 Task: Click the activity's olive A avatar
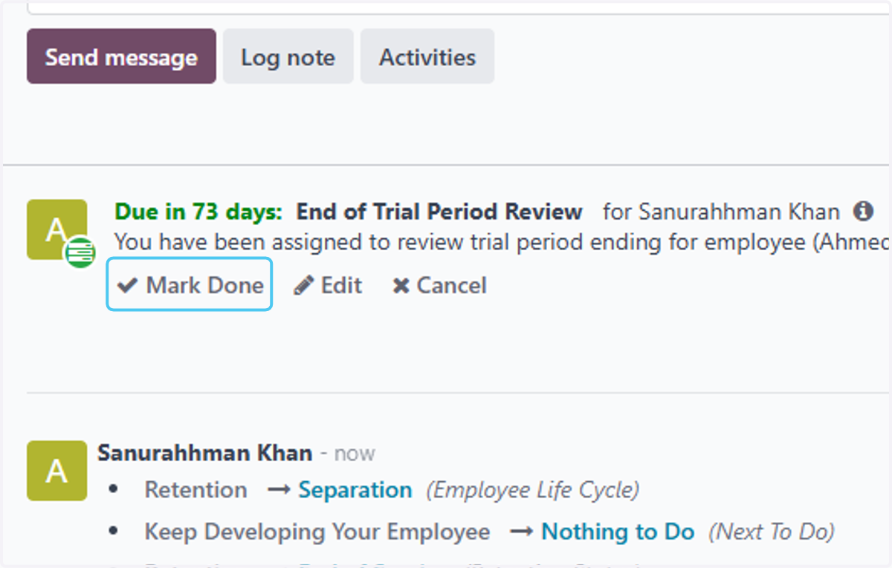tap(56, 229)
